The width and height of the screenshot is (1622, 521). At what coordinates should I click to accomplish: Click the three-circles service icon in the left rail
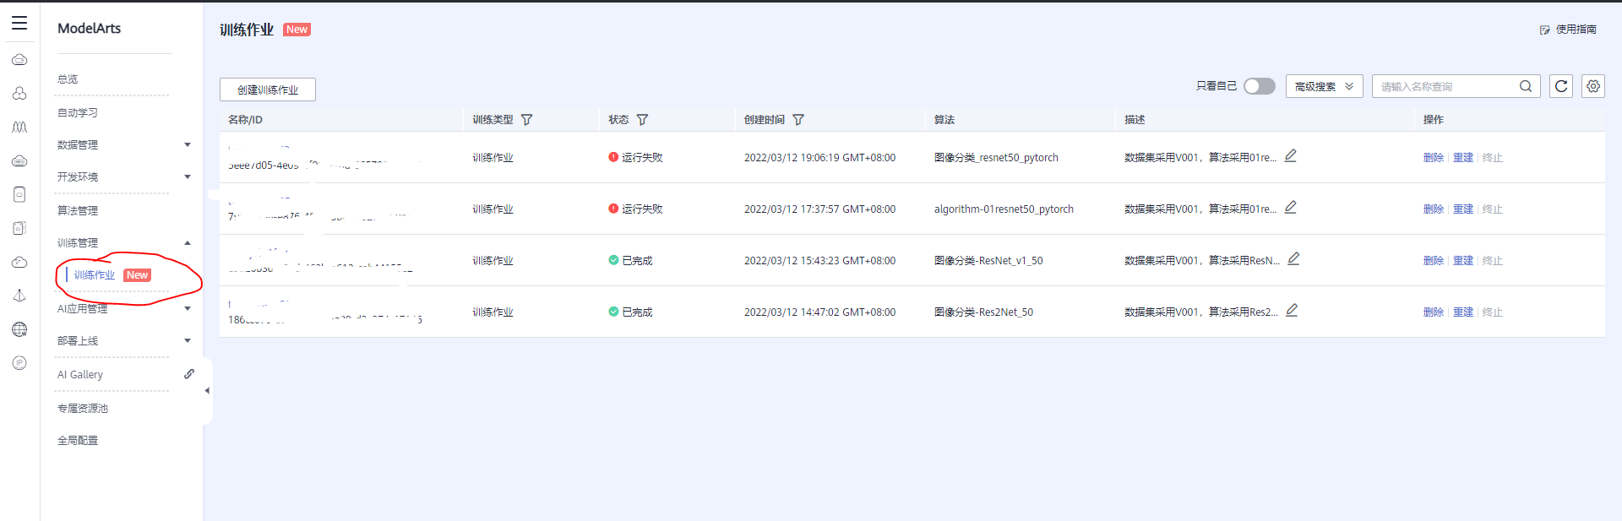pyautogui.click(x=19, y=93)
